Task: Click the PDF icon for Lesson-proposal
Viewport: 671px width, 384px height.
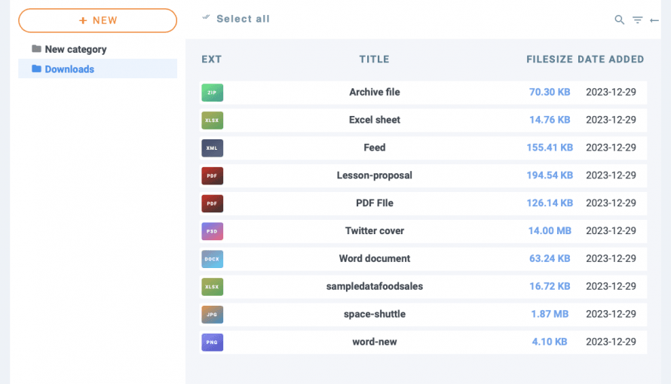Action: (212, 175)
